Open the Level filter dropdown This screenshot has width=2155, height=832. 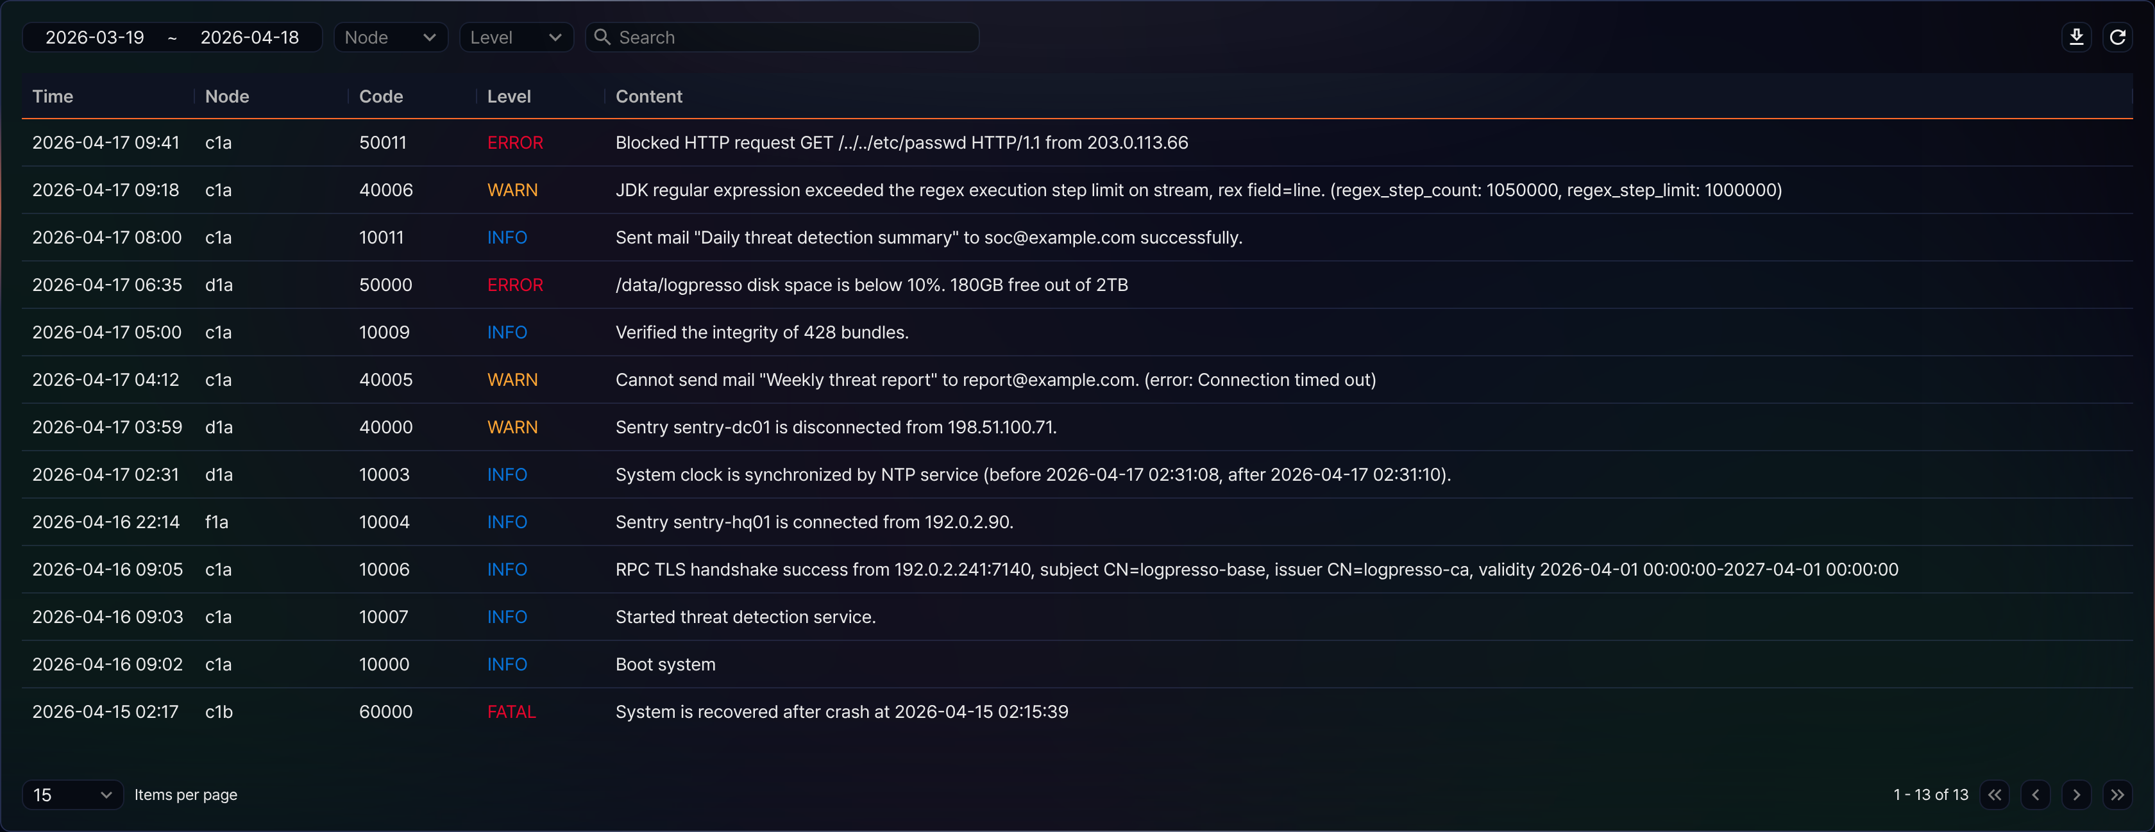pyautogui.click(x=516, y=37)
